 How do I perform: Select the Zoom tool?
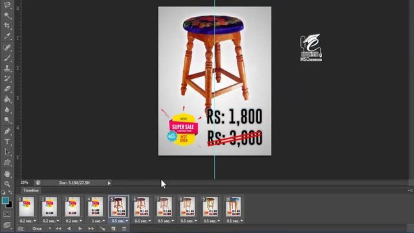(7, 184)
